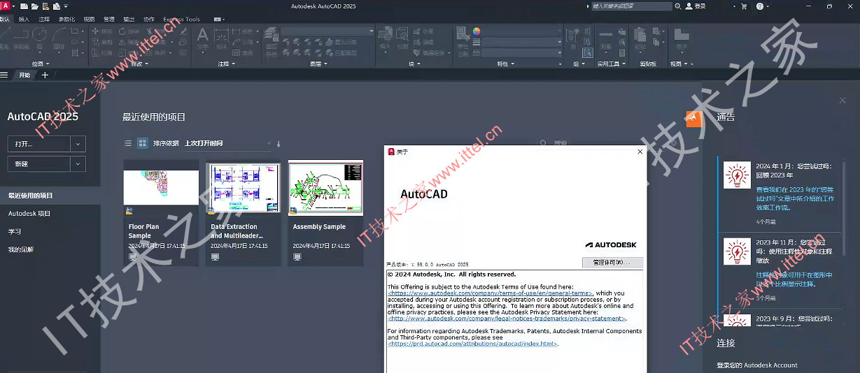Select Learning in left sidebar

tap(15, 231)
